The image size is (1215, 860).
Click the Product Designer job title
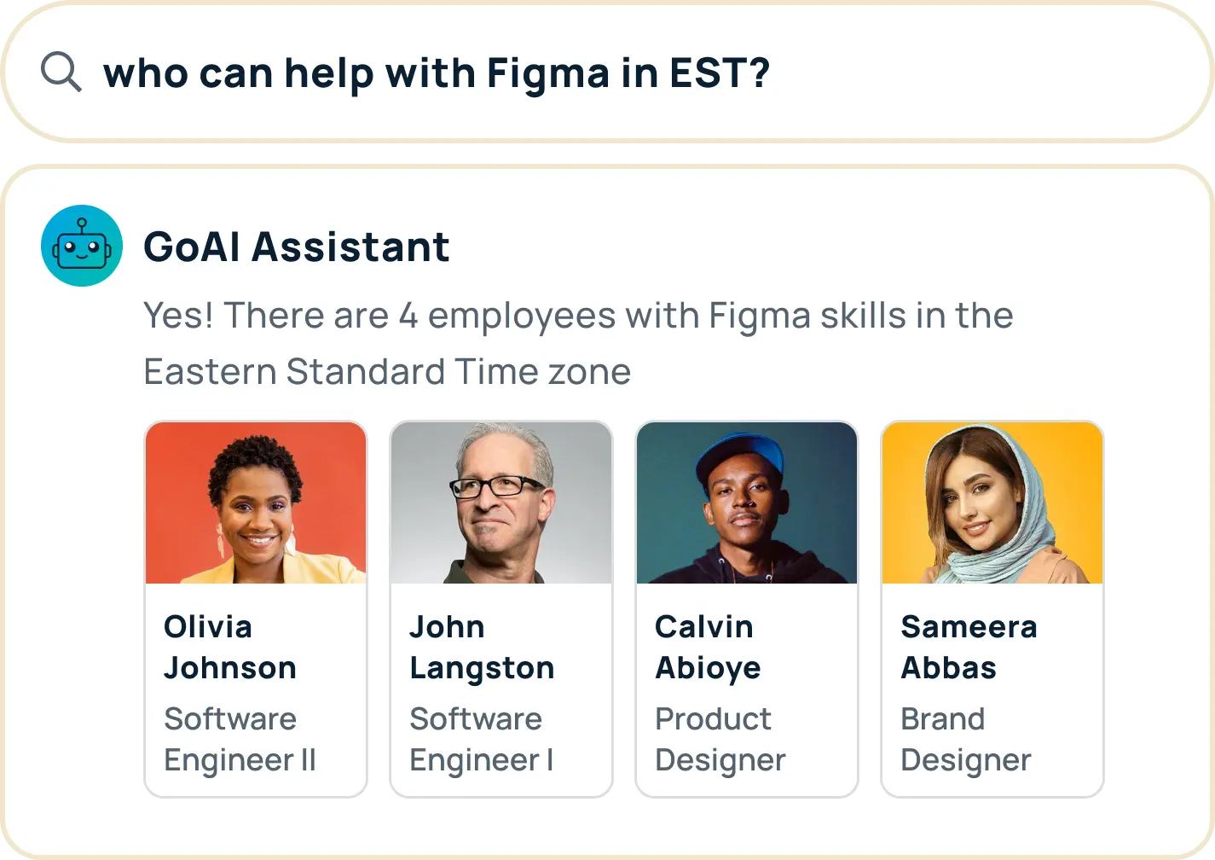coord(720,739)
